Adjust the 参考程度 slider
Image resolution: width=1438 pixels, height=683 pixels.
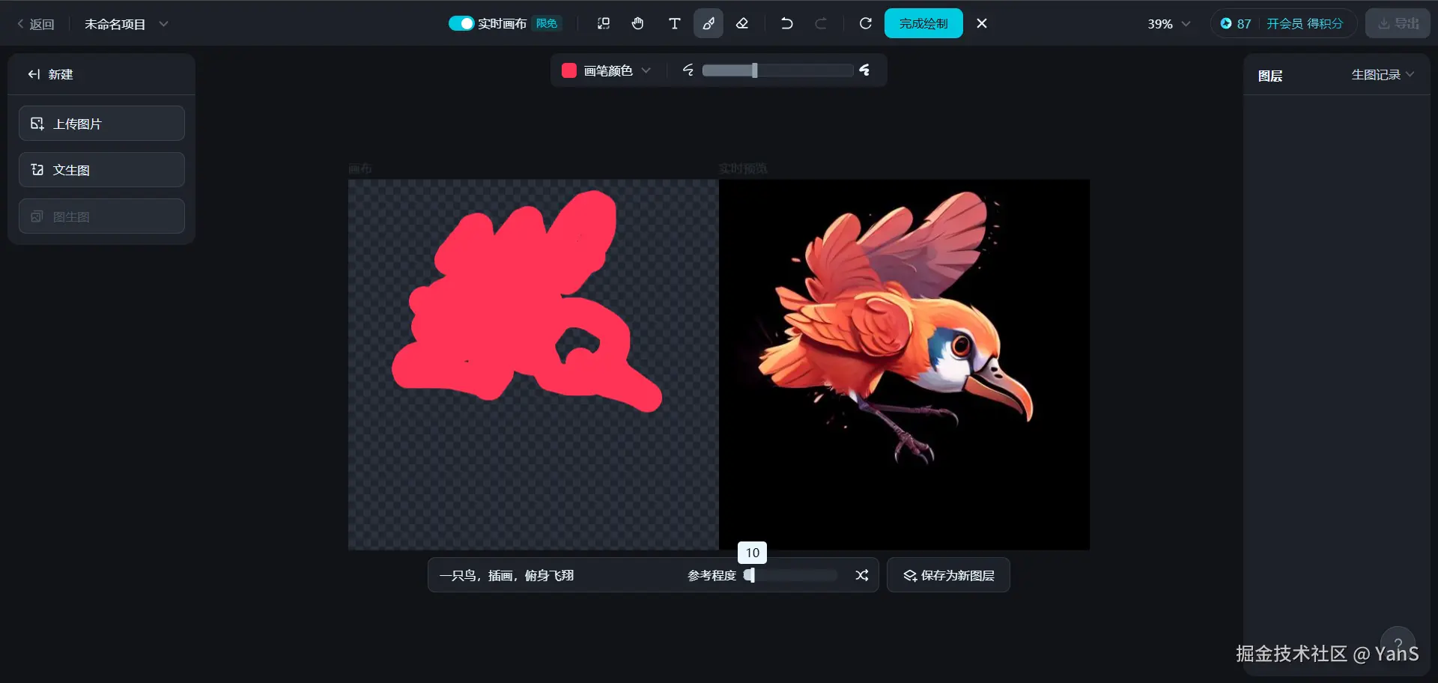point(790,575)
